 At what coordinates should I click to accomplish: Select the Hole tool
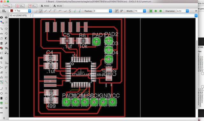1,108
